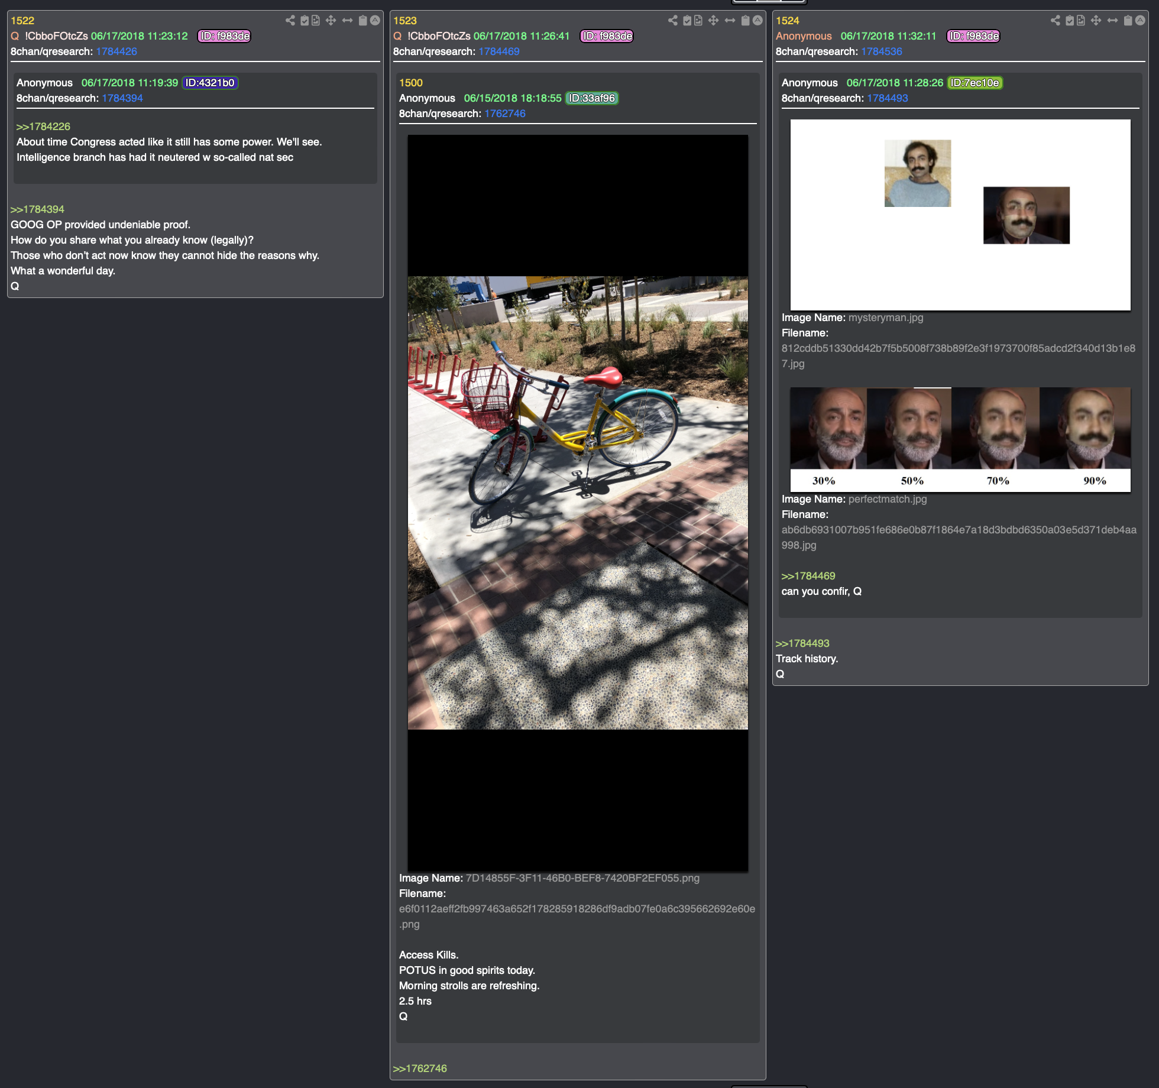This screenshot has height=1088, width=1159.
Task: Click the timestamp 06/17/2018 11:23:12
Action: point(140,36)
